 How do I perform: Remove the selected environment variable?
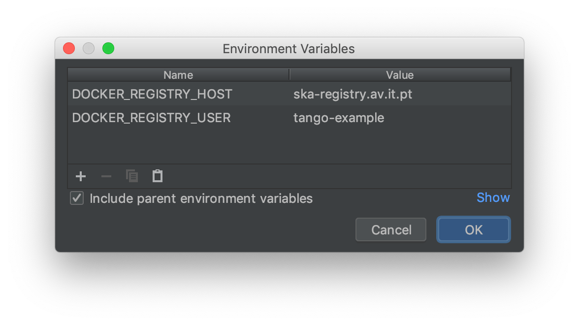[x=106, y=176]
